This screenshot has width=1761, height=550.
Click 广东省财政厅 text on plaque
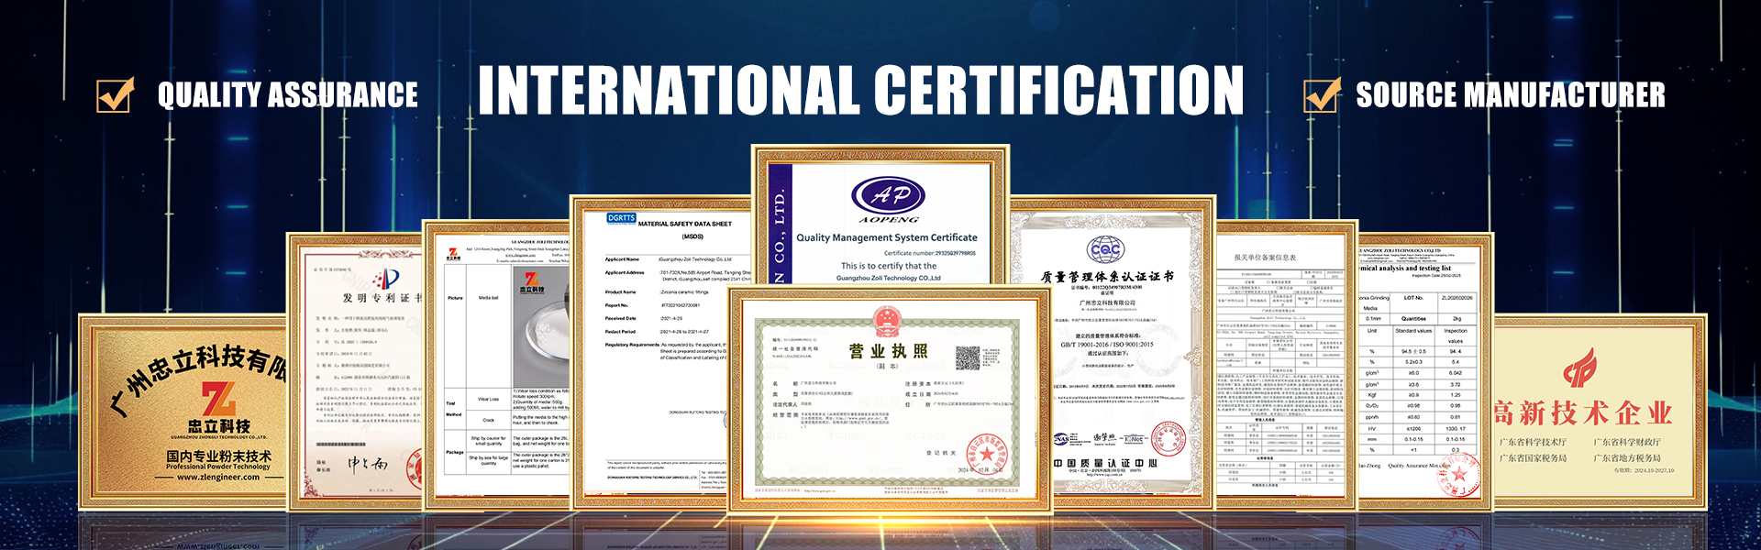click(x=1627, y=443)
